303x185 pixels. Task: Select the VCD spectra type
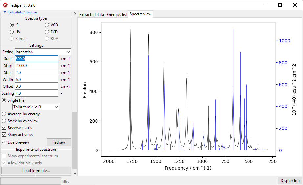[47, 25]
